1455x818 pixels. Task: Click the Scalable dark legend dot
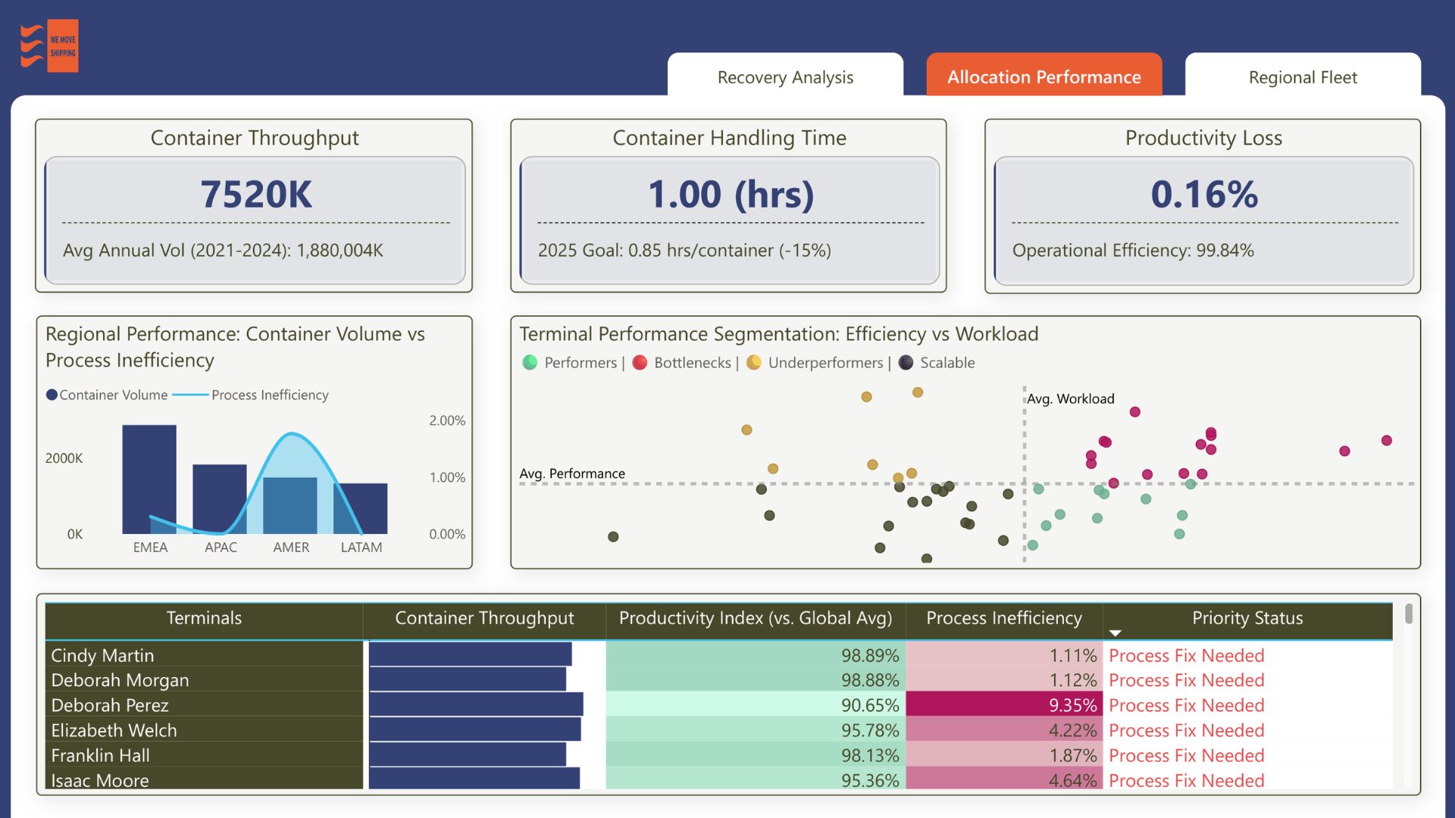click(x=906, y=363)
